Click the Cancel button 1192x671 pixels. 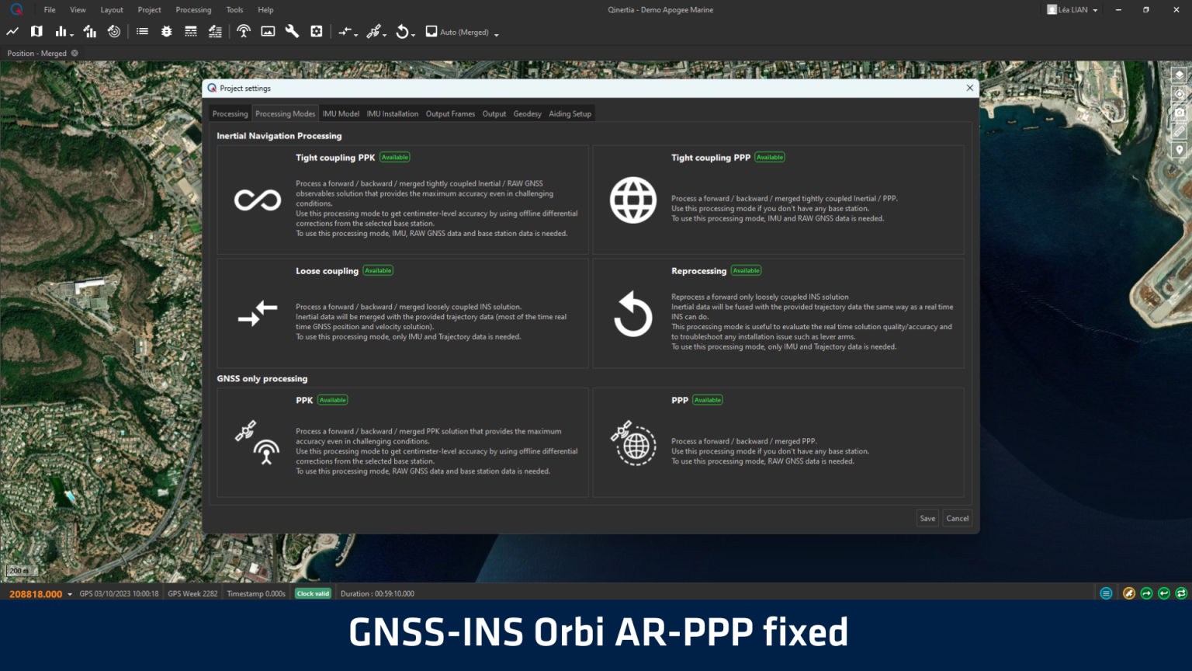pyautogui.click(x=957, y=518)
